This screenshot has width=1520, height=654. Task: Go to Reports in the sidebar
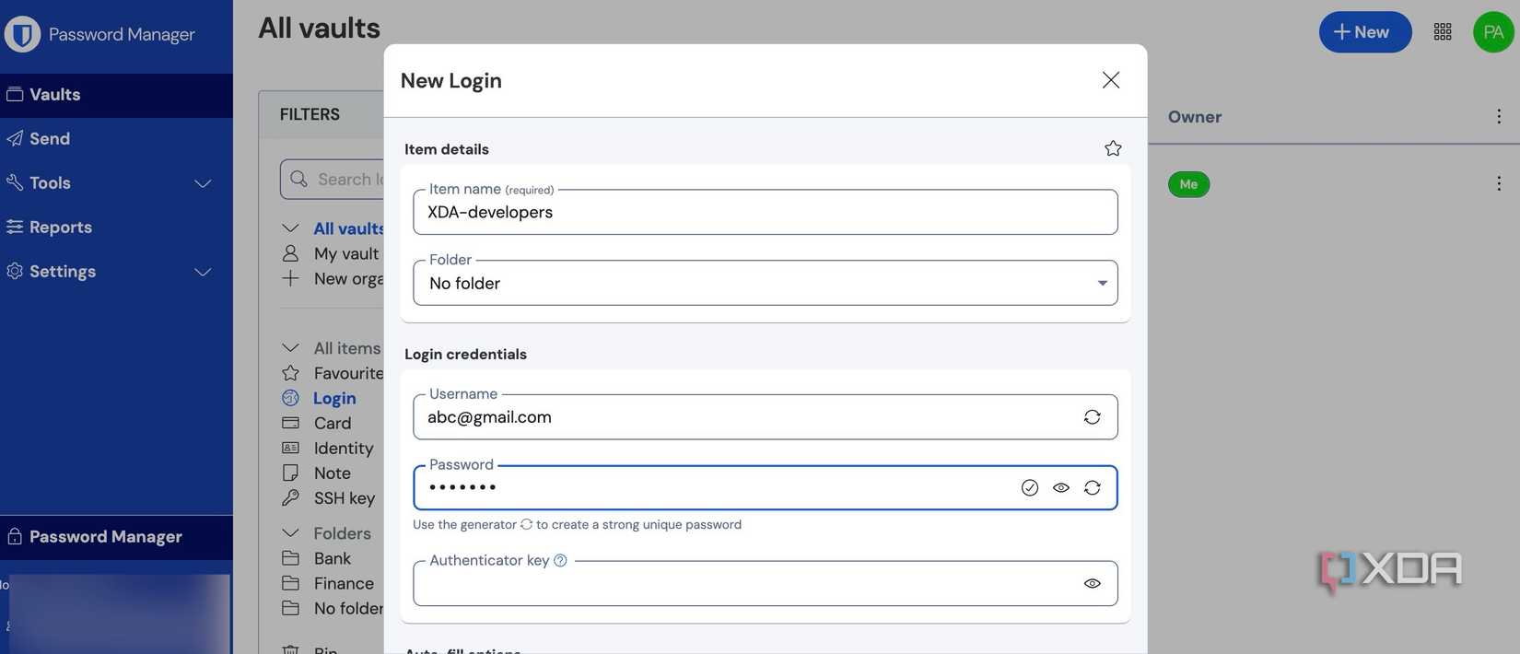pyautogui.click(x=60, y=228)
